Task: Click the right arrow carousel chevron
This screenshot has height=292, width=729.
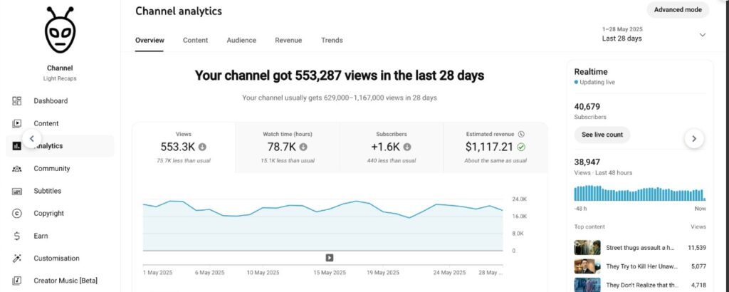Action: pyautogui.click(x=694, y=139)
